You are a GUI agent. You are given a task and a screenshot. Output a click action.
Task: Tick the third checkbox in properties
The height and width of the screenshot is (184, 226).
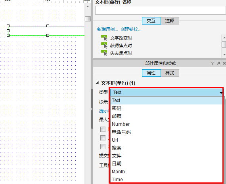(103, 147)
